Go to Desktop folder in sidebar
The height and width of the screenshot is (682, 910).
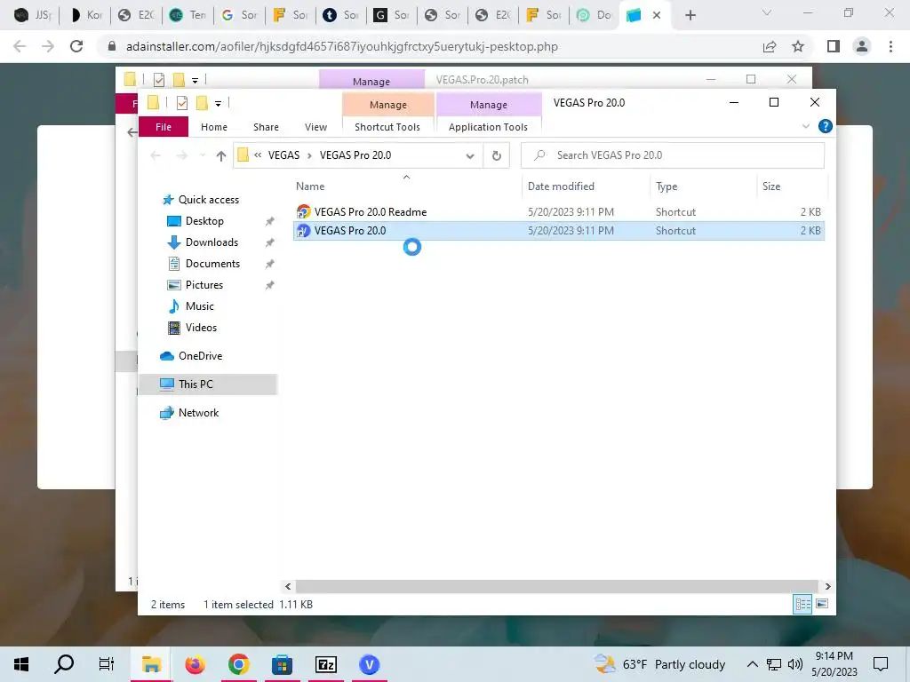[x=204, y=221]
